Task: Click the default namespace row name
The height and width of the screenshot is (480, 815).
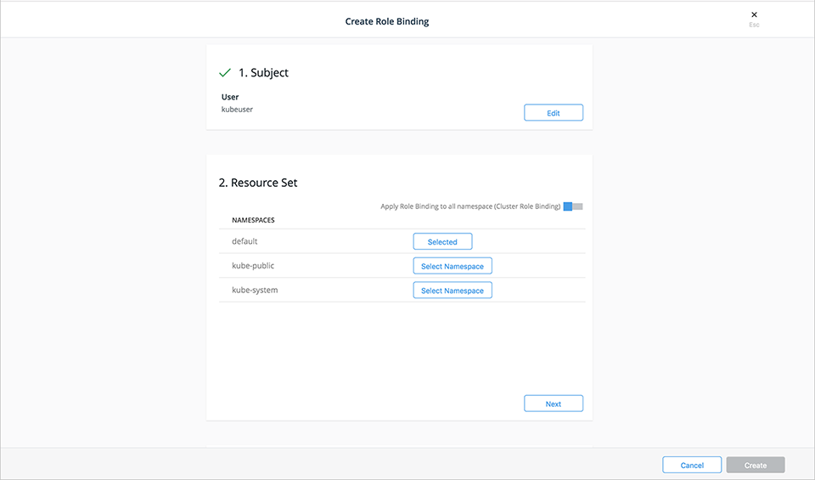Action: point(244,242)
